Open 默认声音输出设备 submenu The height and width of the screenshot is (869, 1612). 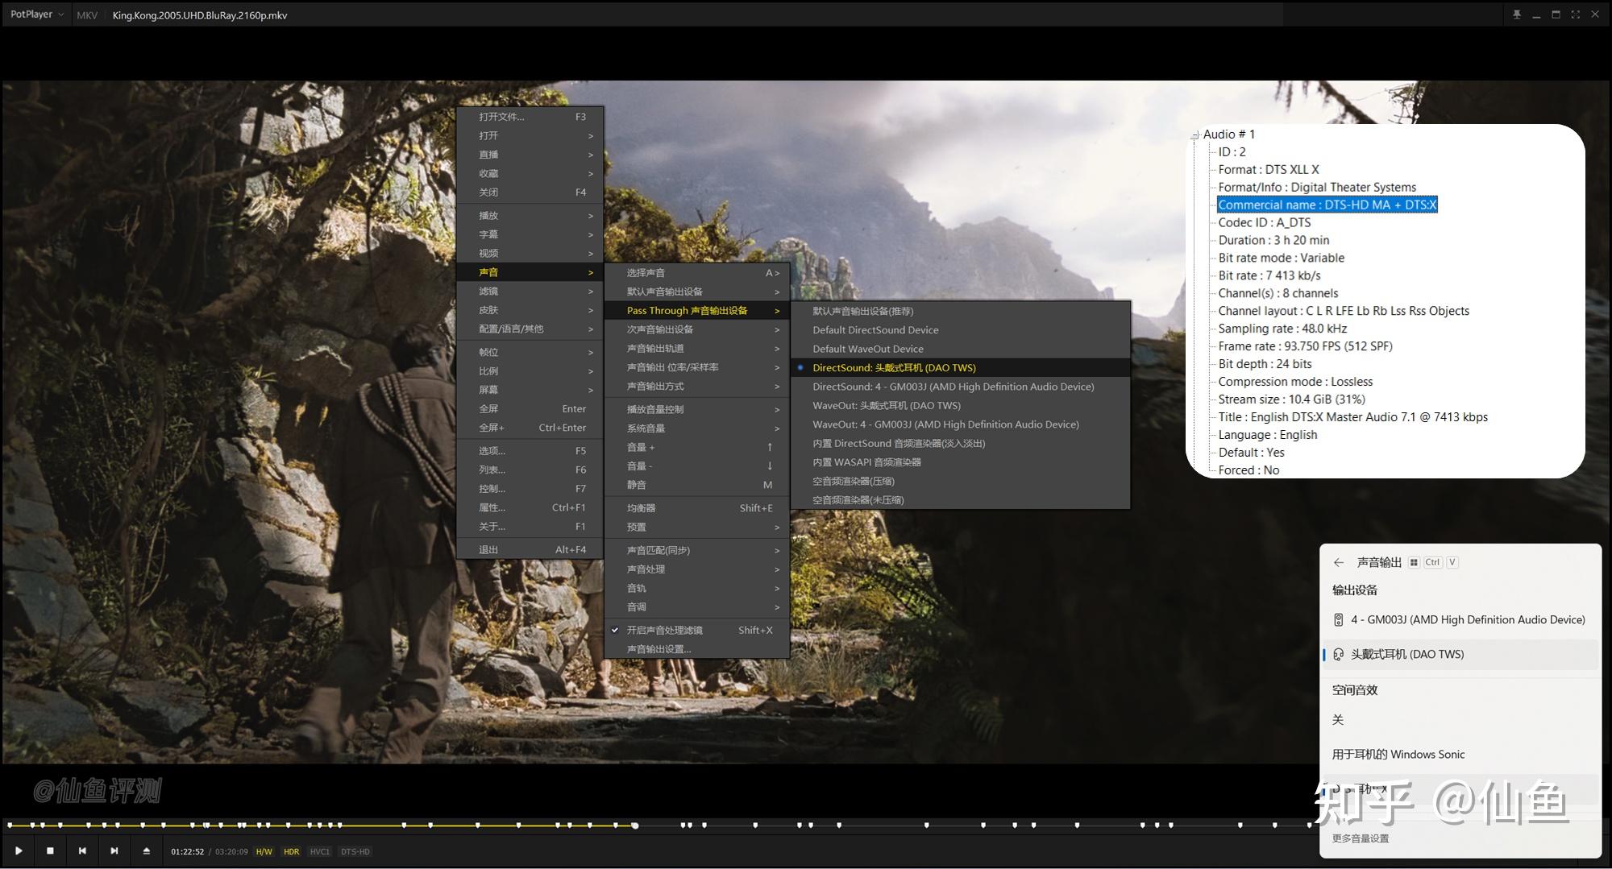point(697,292)
